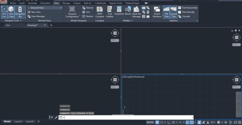242x125 pixels.
Task: Add a new layout with plus button
Action: [x=38, y=122]
